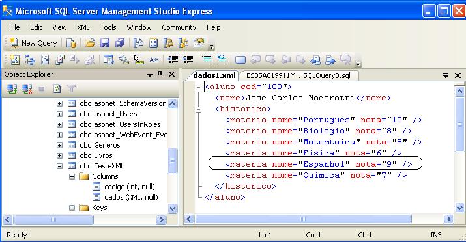Expand the dbo.Livros table node

pyautogui.click(x=59, y=155)
